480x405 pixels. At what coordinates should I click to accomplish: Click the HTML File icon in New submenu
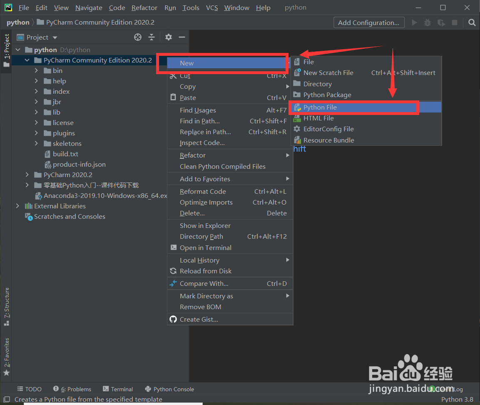[x=297, y=118]
